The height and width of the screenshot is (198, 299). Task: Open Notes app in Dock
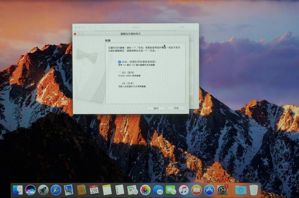(x=107, y=190)
